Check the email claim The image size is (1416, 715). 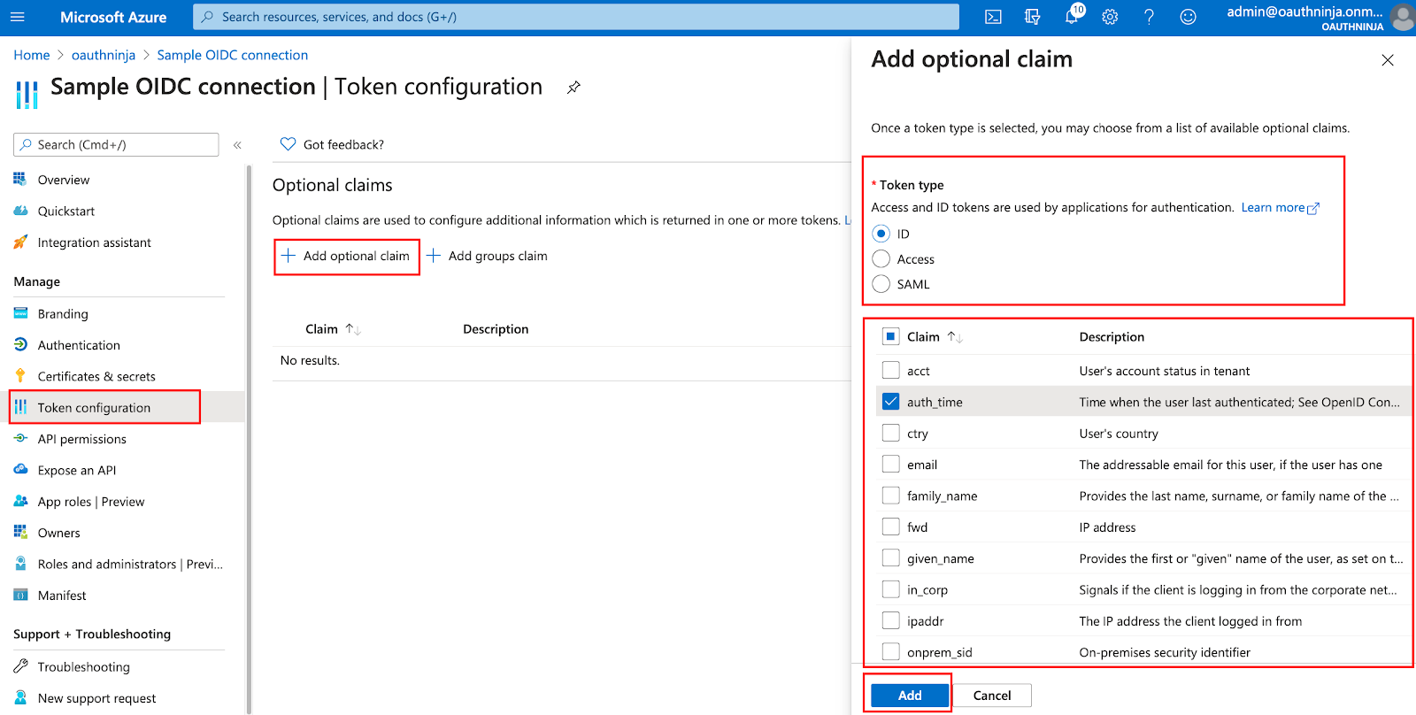point(891,464)
